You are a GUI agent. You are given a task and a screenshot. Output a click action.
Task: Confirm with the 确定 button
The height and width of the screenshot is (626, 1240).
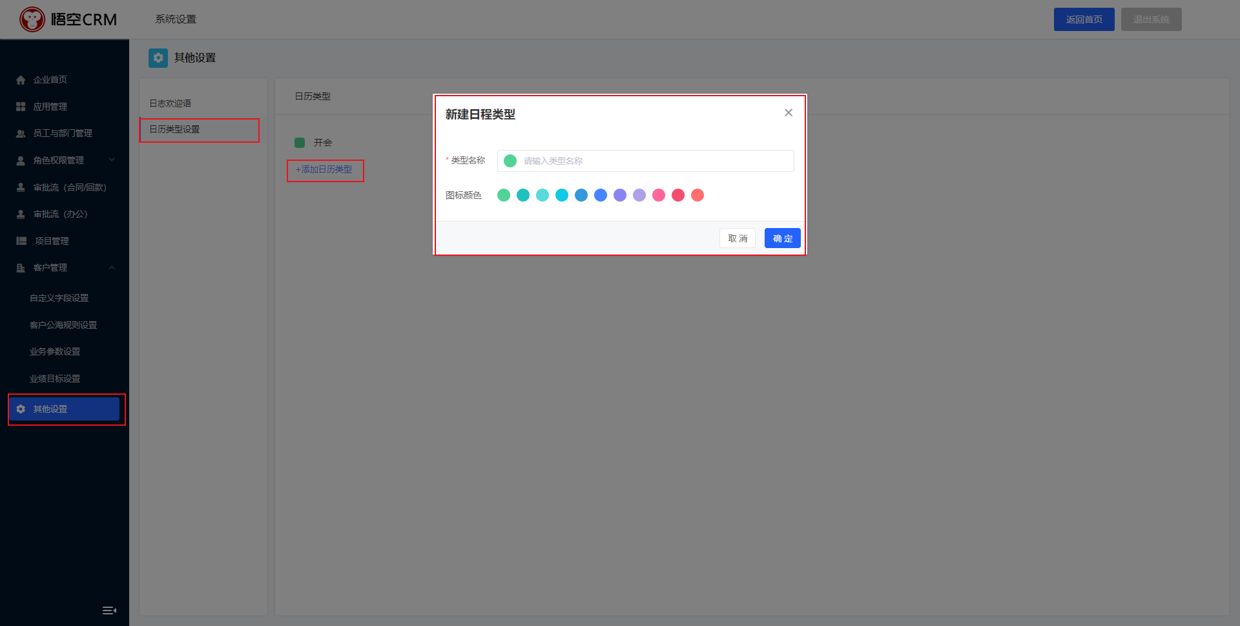point(783,238)
